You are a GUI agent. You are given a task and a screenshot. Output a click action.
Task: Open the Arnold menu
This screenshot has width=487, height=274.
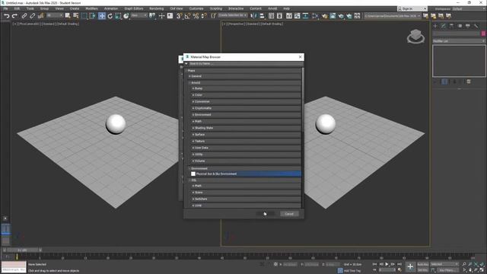272,8
